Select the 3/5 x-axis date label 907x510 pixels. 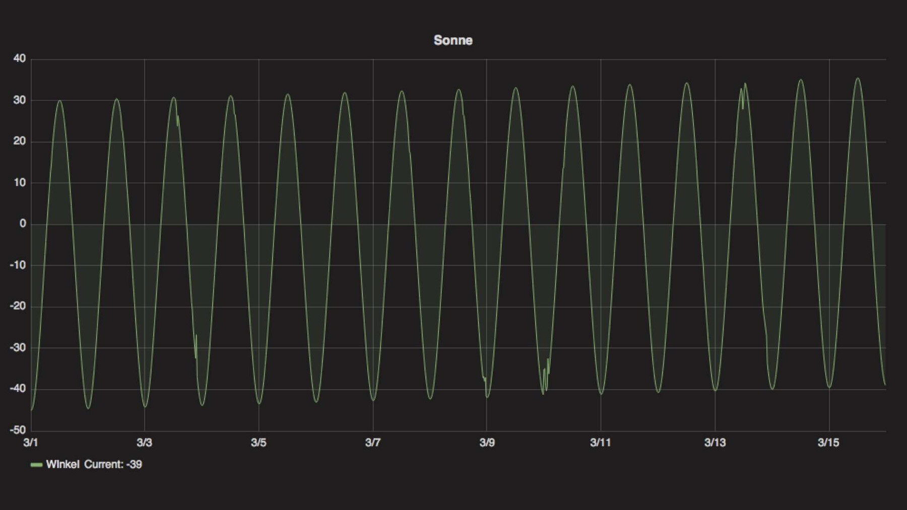[258, 443]
